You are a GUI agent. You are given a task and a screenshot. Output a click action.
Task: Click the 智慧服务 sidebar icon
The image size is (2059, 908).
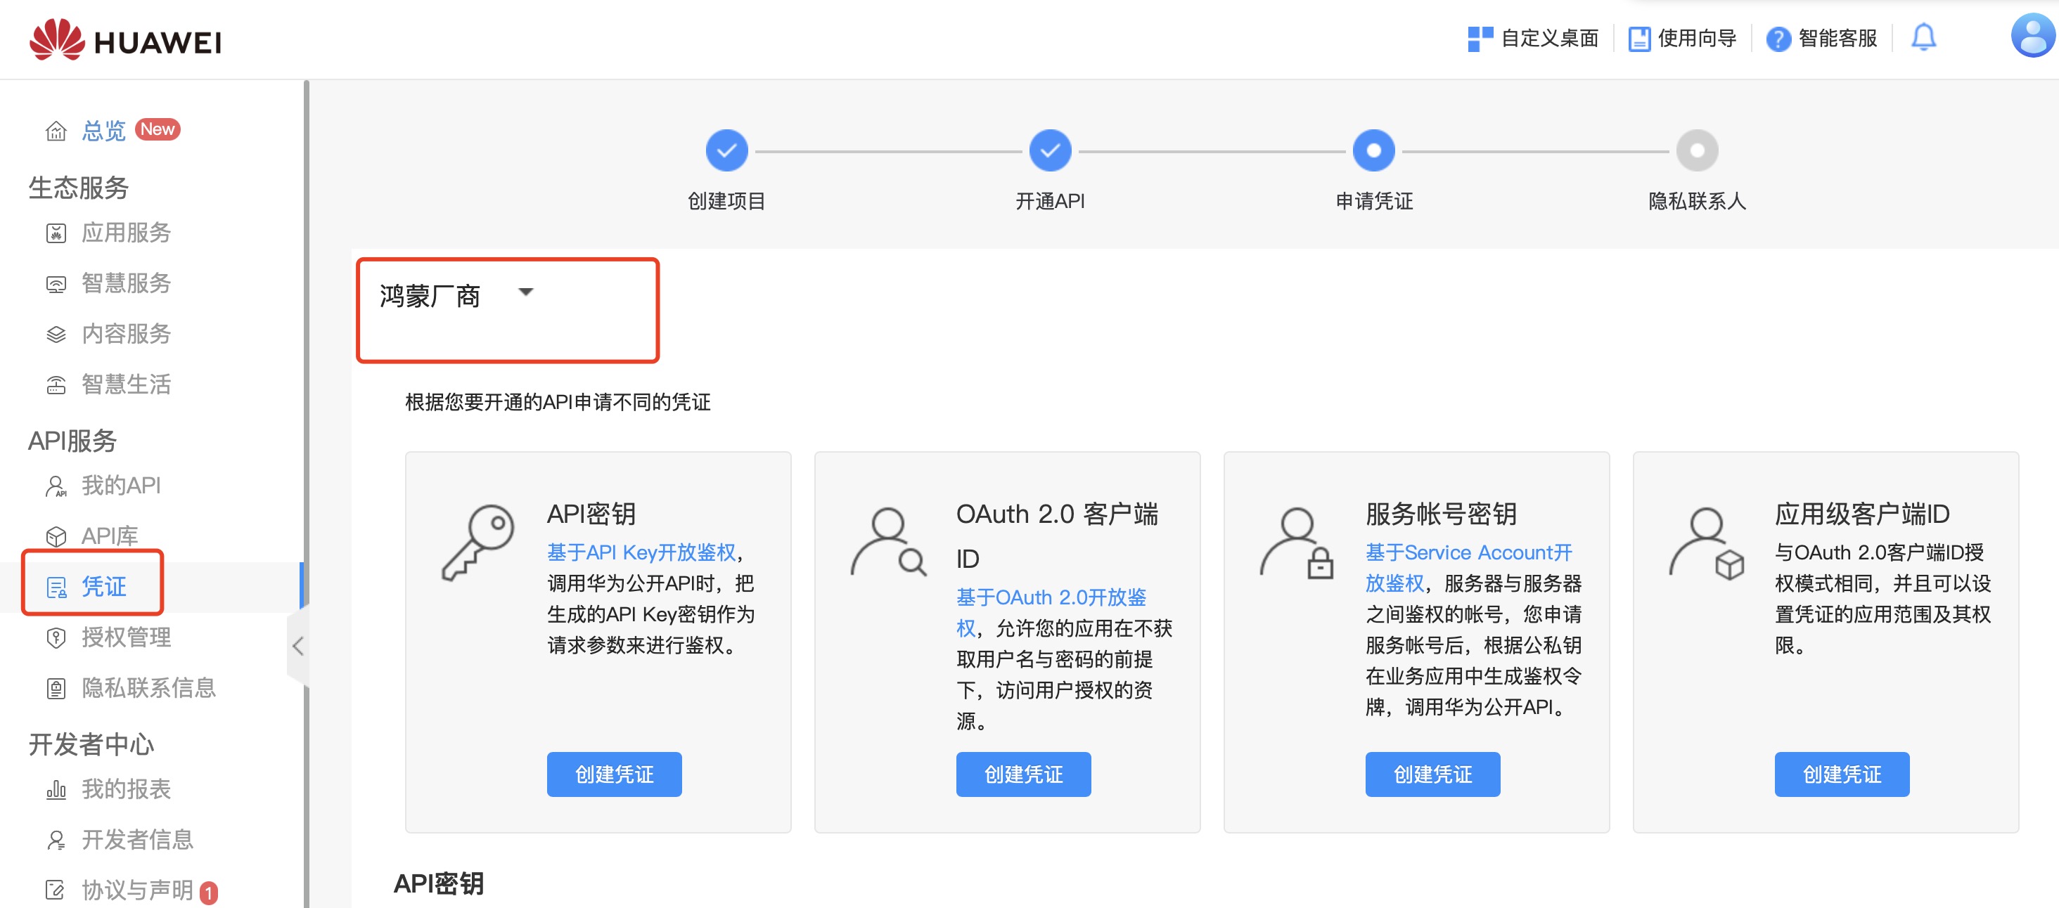click(56, 283)
